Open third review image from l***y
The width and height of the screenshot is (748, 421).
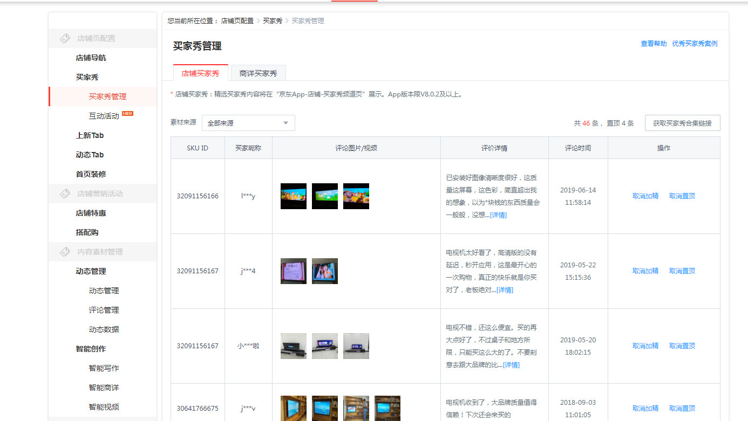click(356, 196)
